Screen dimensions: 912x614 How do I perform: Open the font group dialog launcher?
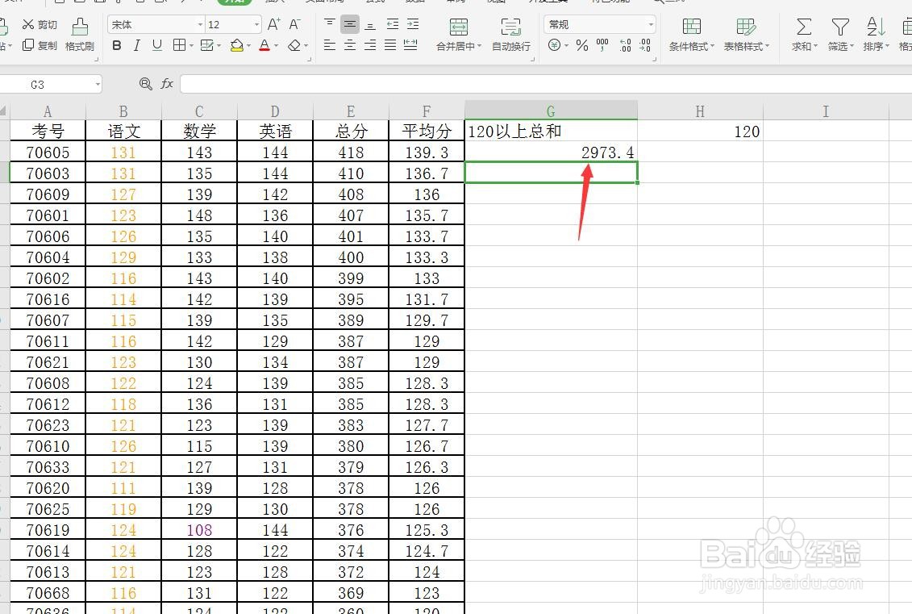coord(309,60)
